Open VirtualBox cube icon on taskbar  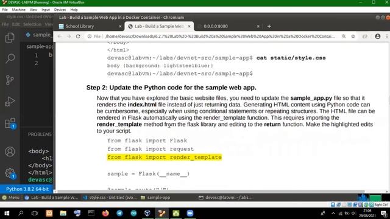147,213
